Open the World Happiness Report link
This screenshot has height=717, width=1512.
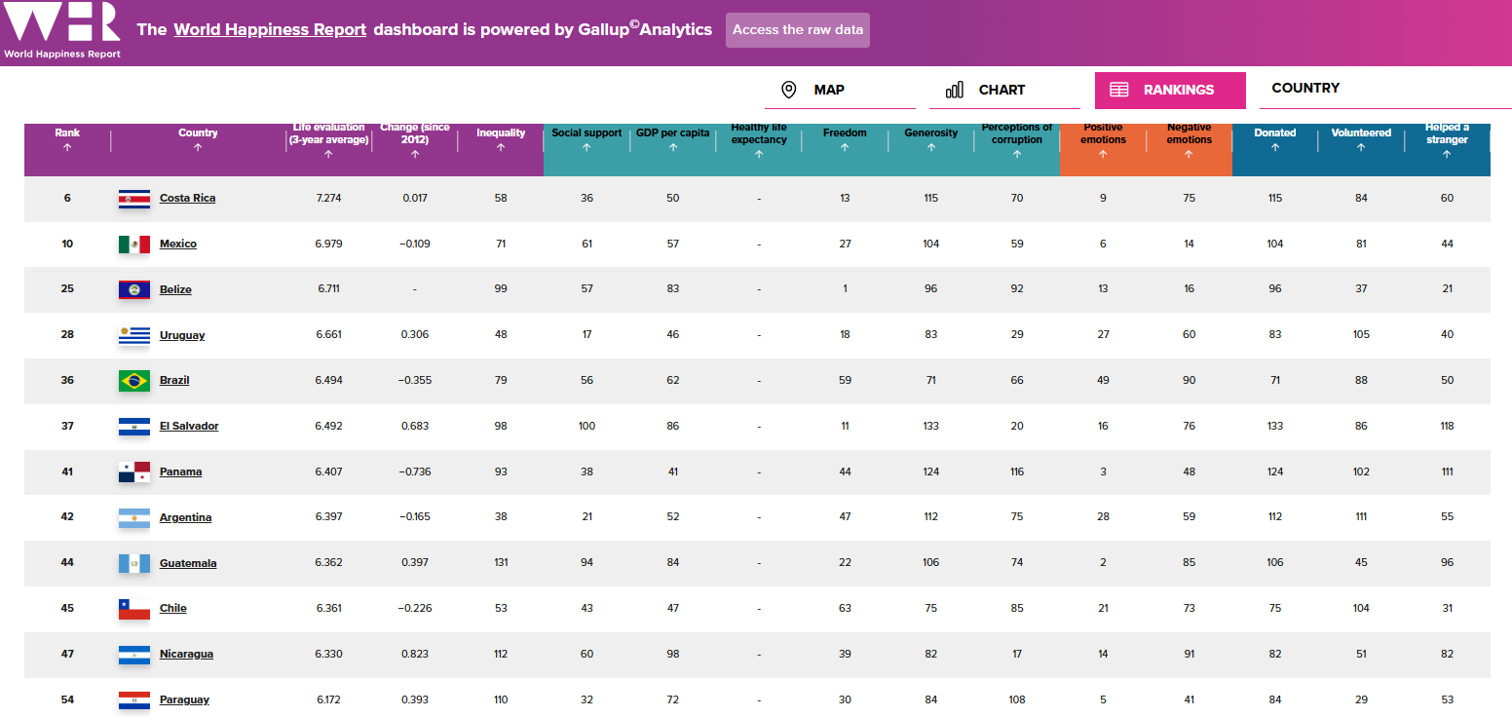tap(270, 29)
